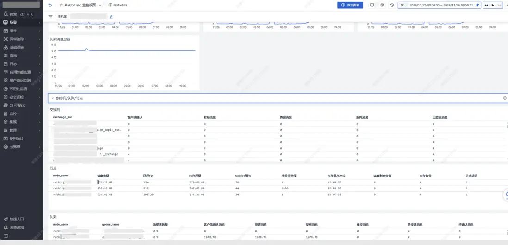
Task: Click the 发布消息 header in 交换机 table
Action: (x=210, y=117)
